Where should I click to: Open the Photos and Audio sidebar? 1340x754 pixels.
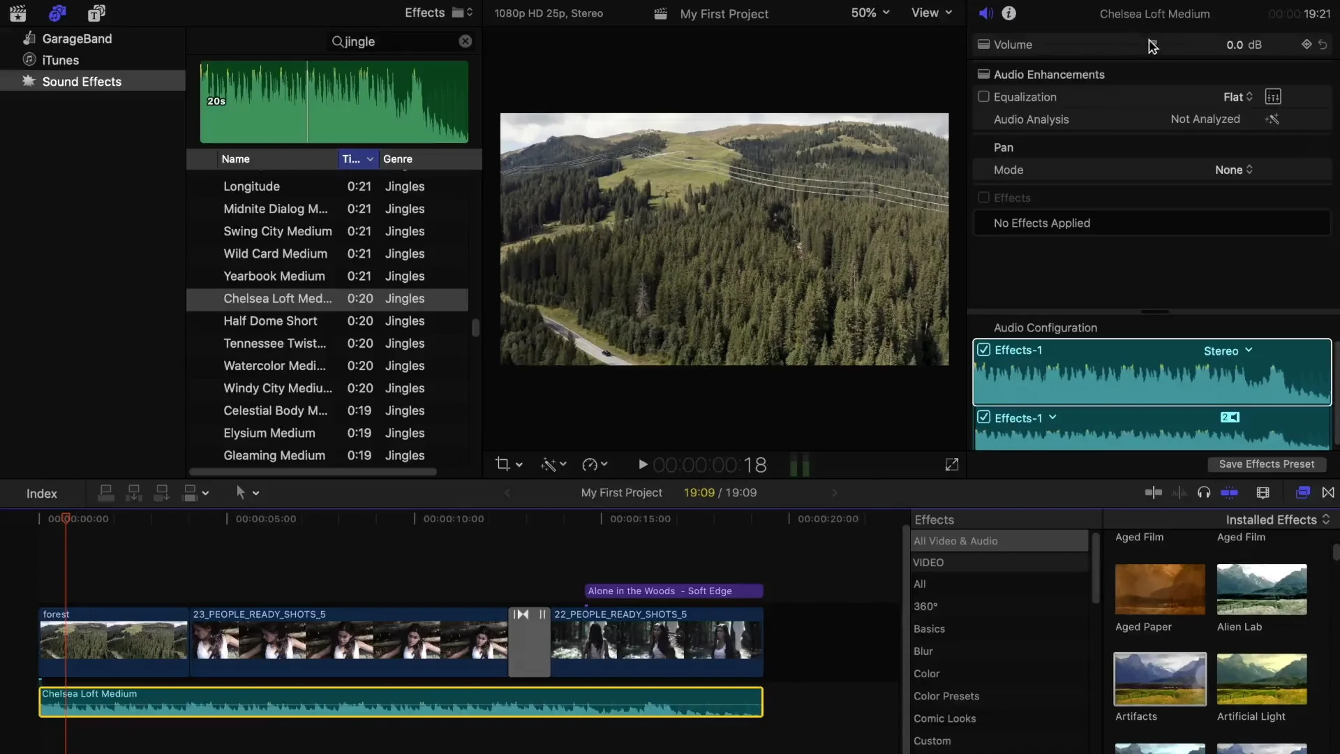coord(57,13)
